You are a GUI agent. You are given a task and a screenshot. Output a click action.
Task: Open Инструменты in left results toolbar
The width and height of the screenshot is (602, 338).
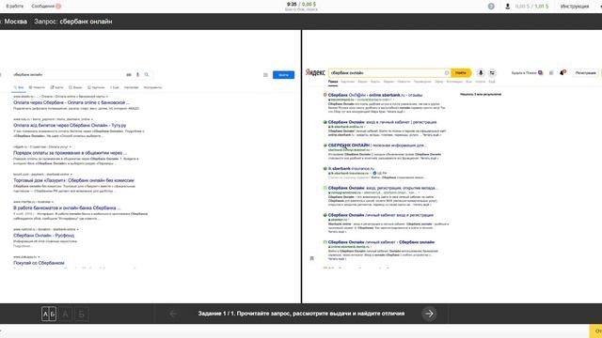pyautogui.click(x=152, y=87)
